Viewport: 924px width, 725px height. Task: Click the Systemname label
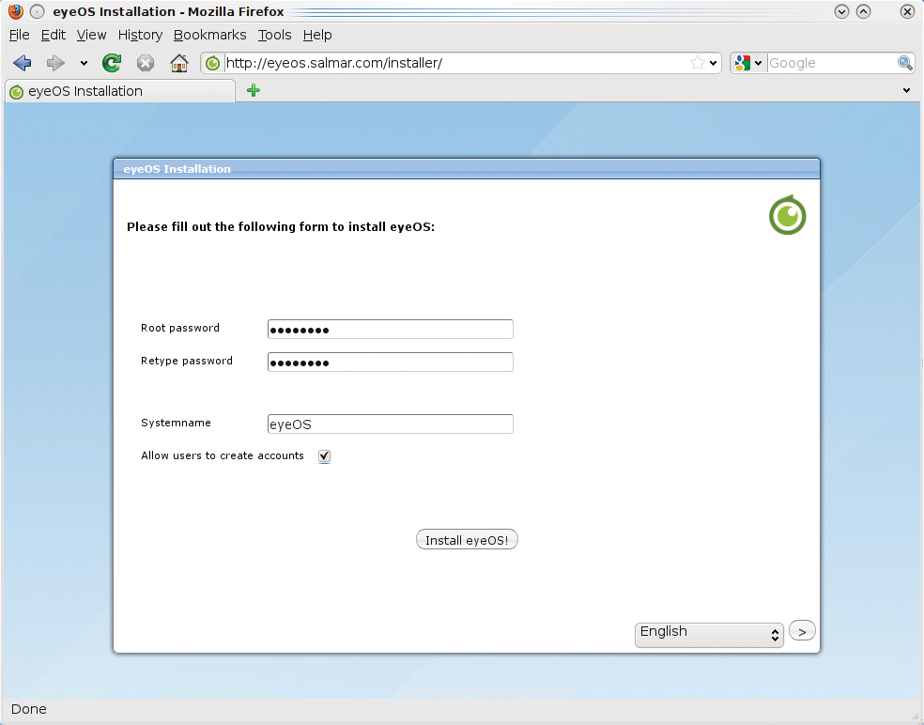pyautogui.click(x=176, y=423)
